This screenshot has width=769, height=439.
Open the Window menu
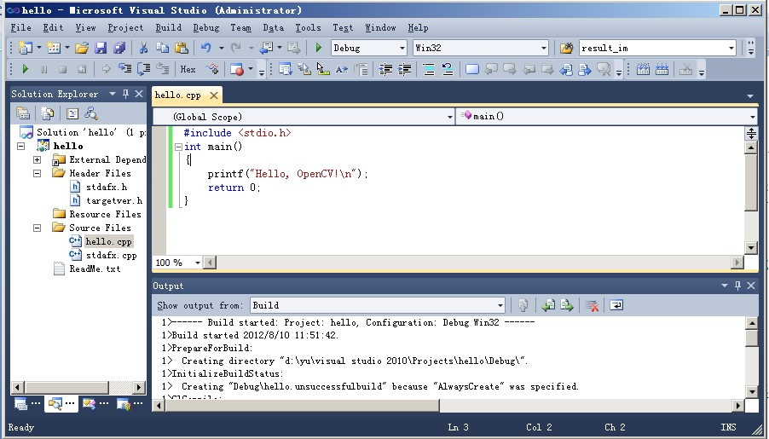380,27
